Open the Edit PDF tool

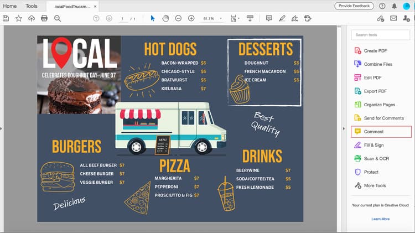coord(372,77)
